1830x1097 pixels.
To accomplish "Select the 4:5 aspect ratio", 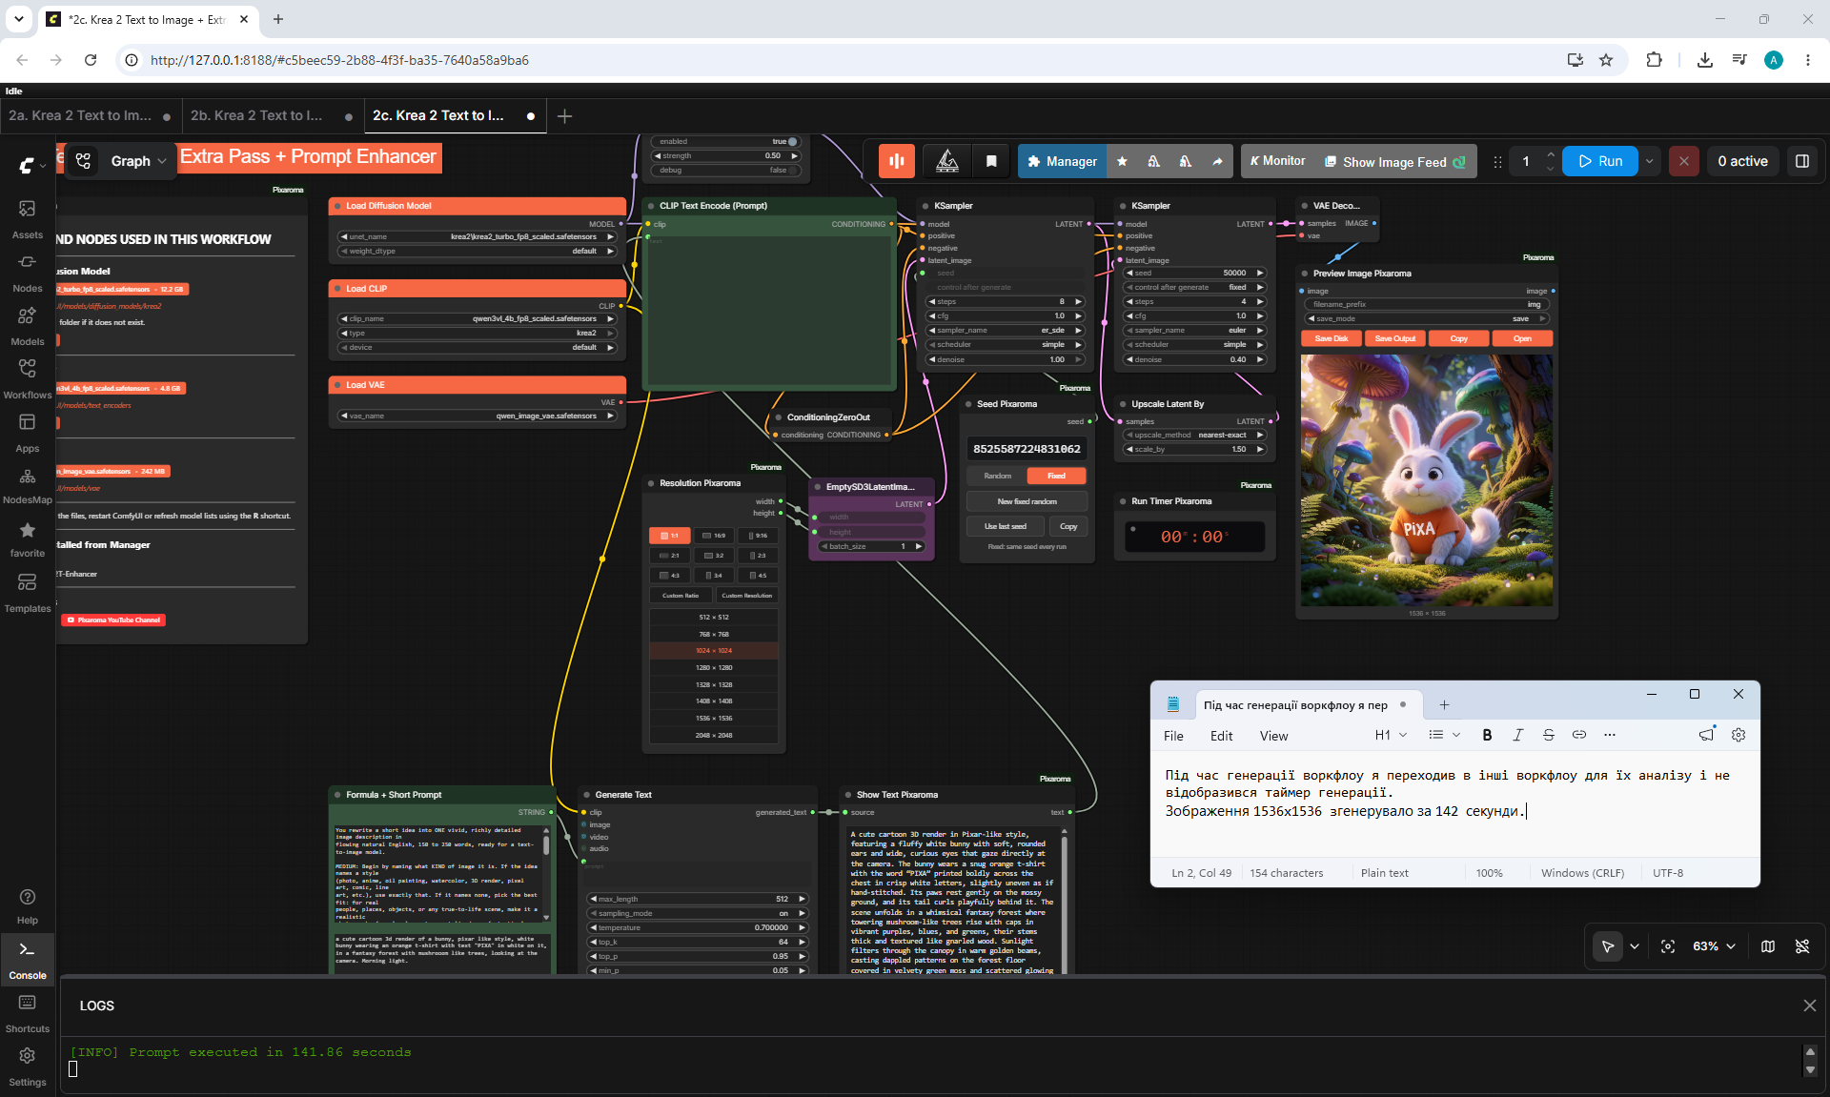I will (x=758, y=576).
